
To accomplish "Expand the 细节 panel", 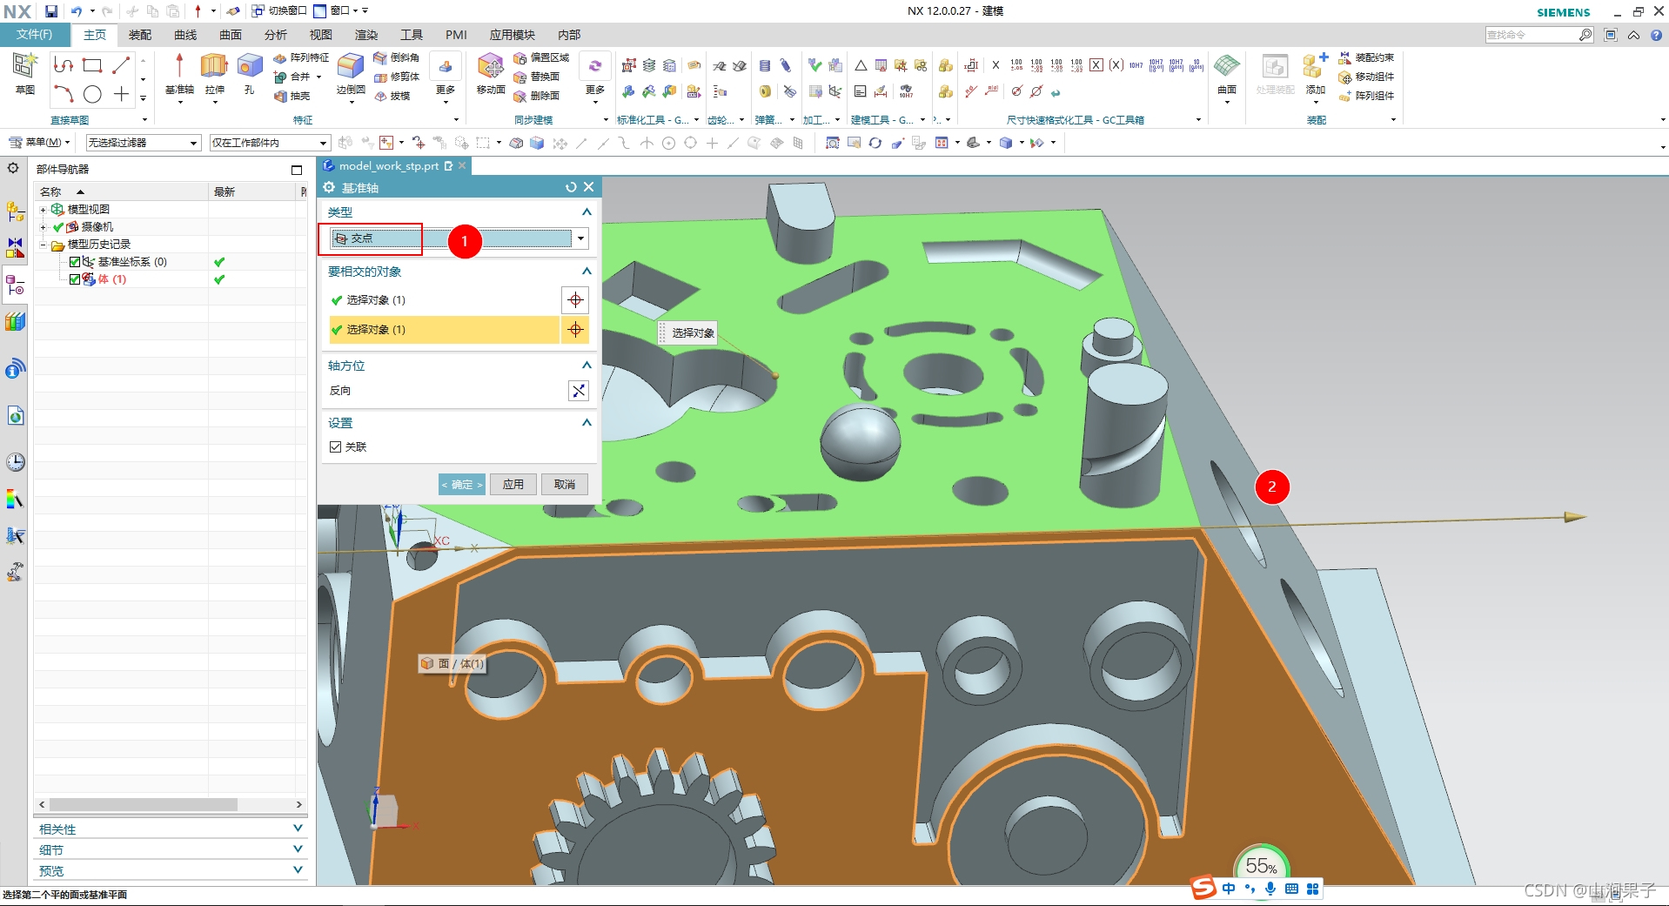I will point(298,849).
